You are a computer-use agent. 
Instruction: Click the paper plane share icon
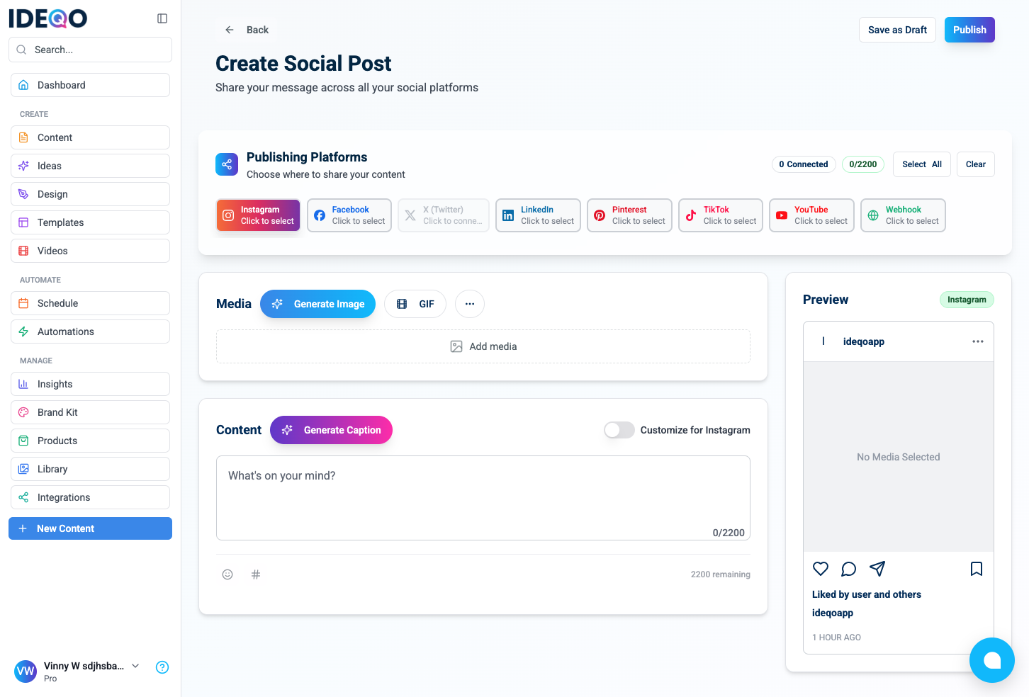pos(877,569)
